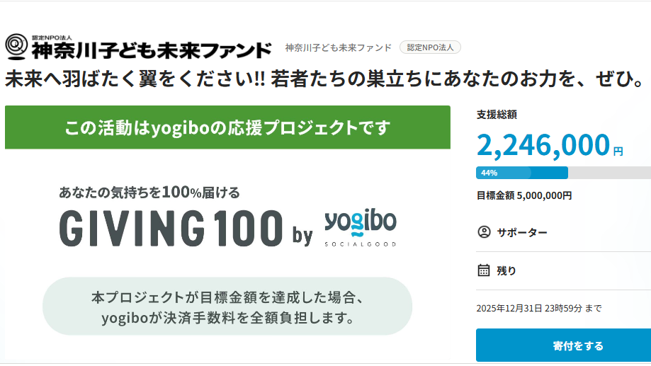This screenshot has height=366, width=651.
Task: Select the 残り remaining days label
Action: pos(506,270)
